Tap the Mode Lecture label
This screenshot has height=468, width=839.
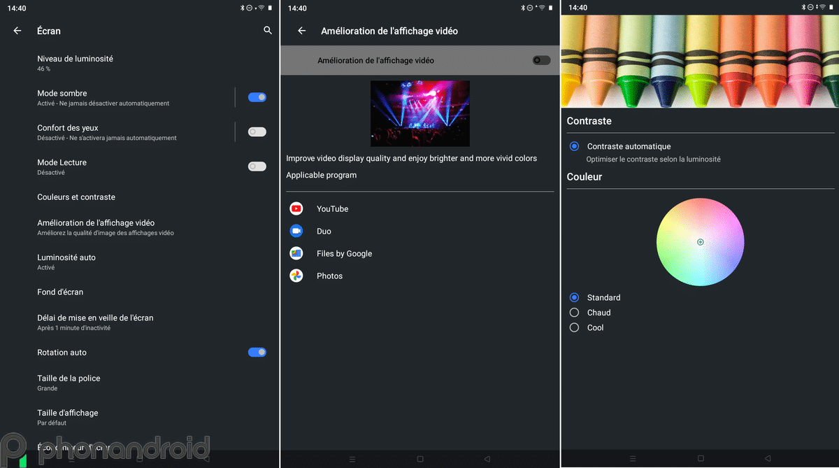click(x=62, y=162)
